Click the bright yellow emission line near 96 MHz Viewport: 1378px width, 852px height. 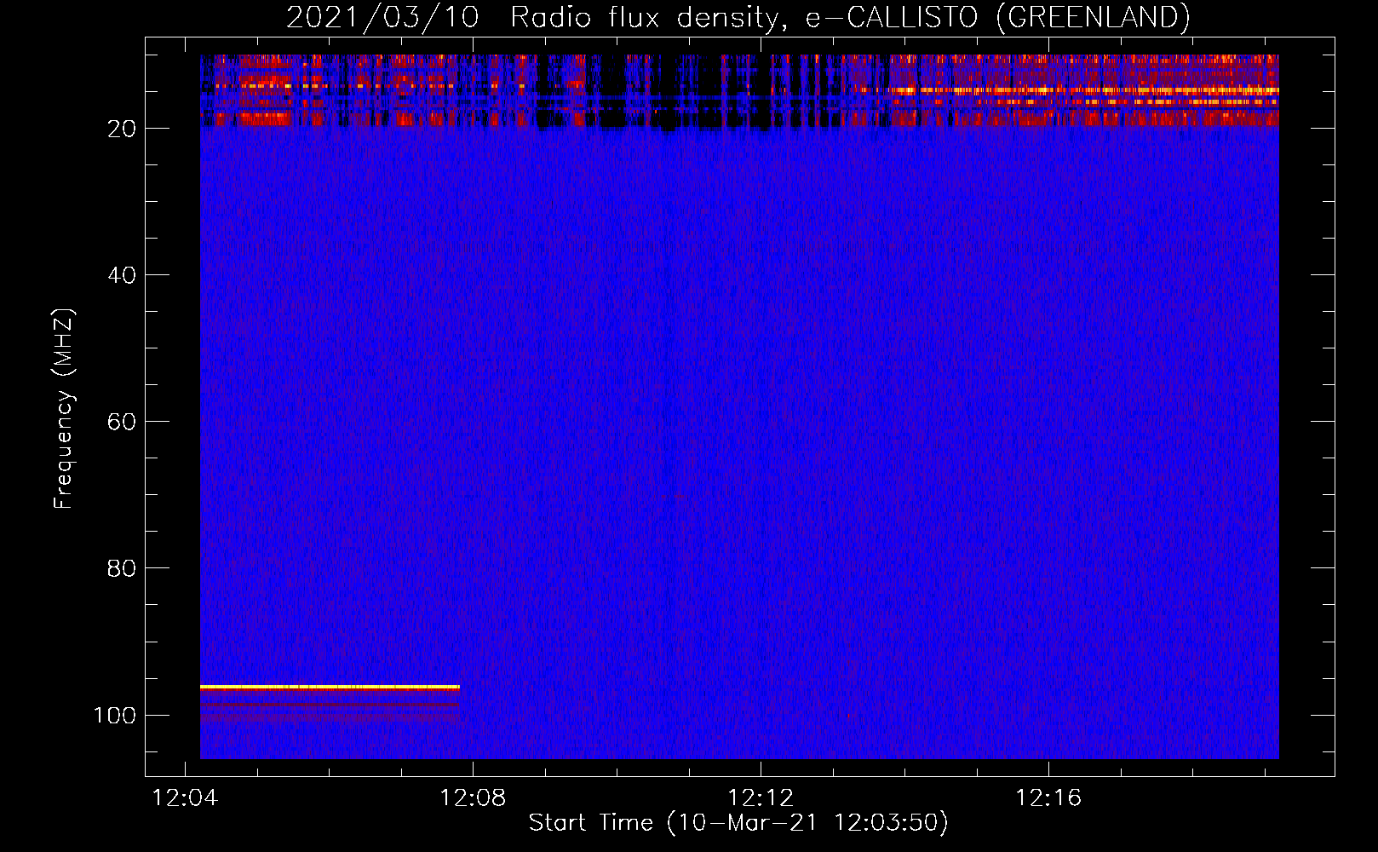point(330,687)
